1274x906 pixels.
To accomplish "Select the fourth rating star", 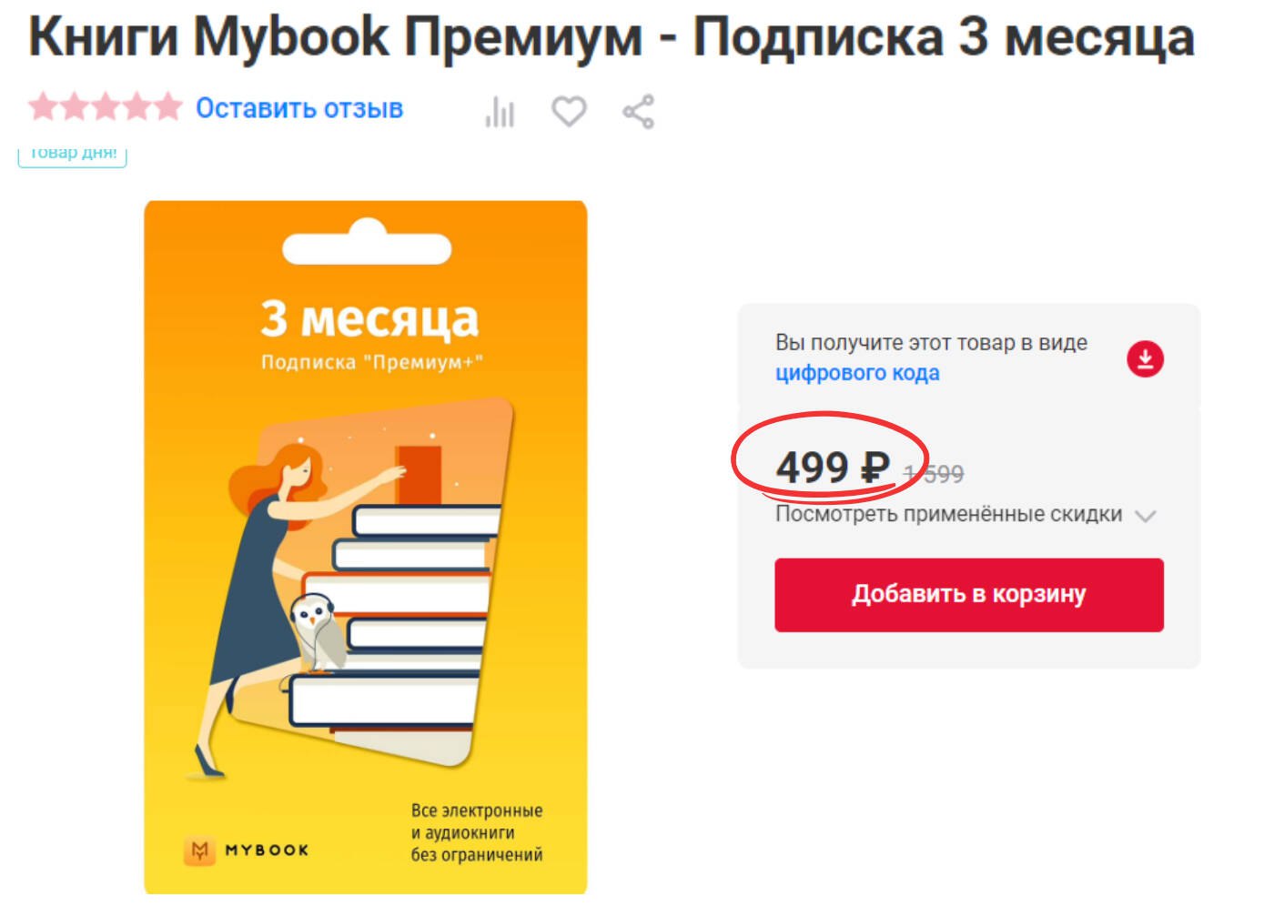I will pyautogui.click(x=136, y=107).
